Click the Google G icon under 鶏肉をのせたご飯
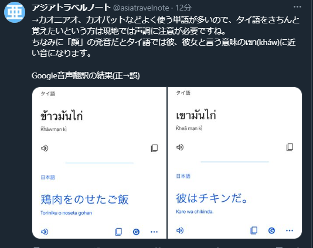Image resolution: width=313 pixels, height=248 pixels. (136, 232)
